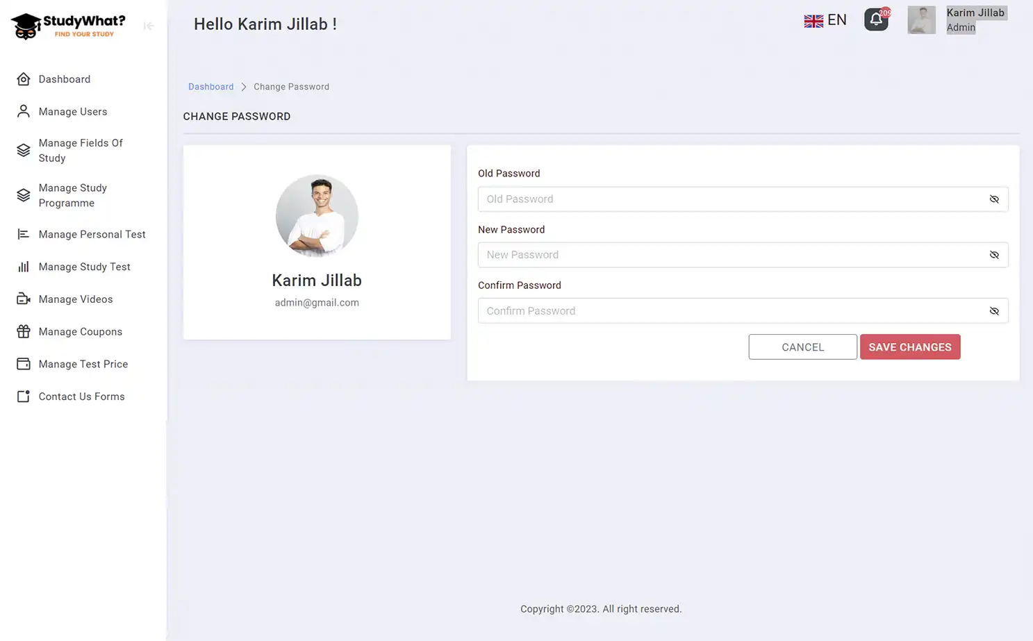Image resolution: width=1033 pixels, height=641 pixels.
Task: Click inside the New Password field
Action: pos(695,255)
